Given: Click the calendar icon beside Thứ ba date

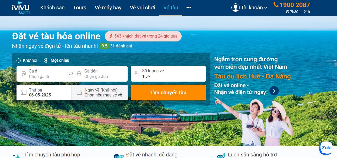Looking at the screenshot, I should click(x=24, y=92).
